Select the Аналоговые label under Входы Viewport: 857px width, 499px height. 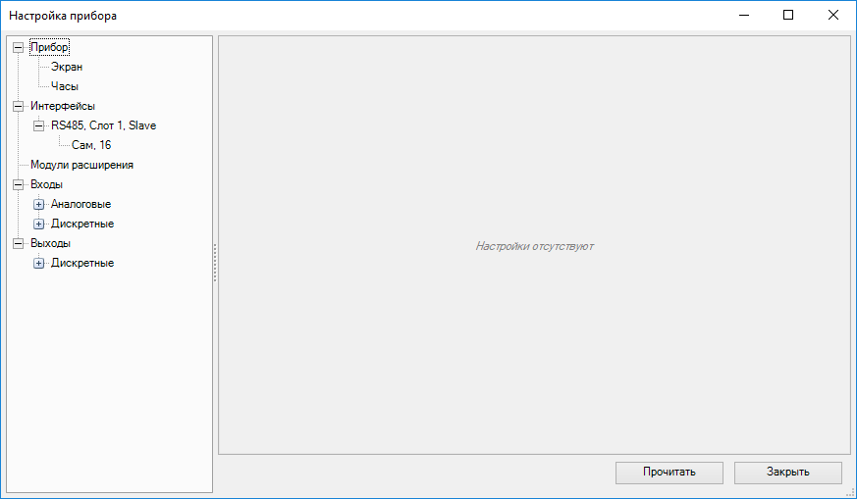click(x=80, y=204)
